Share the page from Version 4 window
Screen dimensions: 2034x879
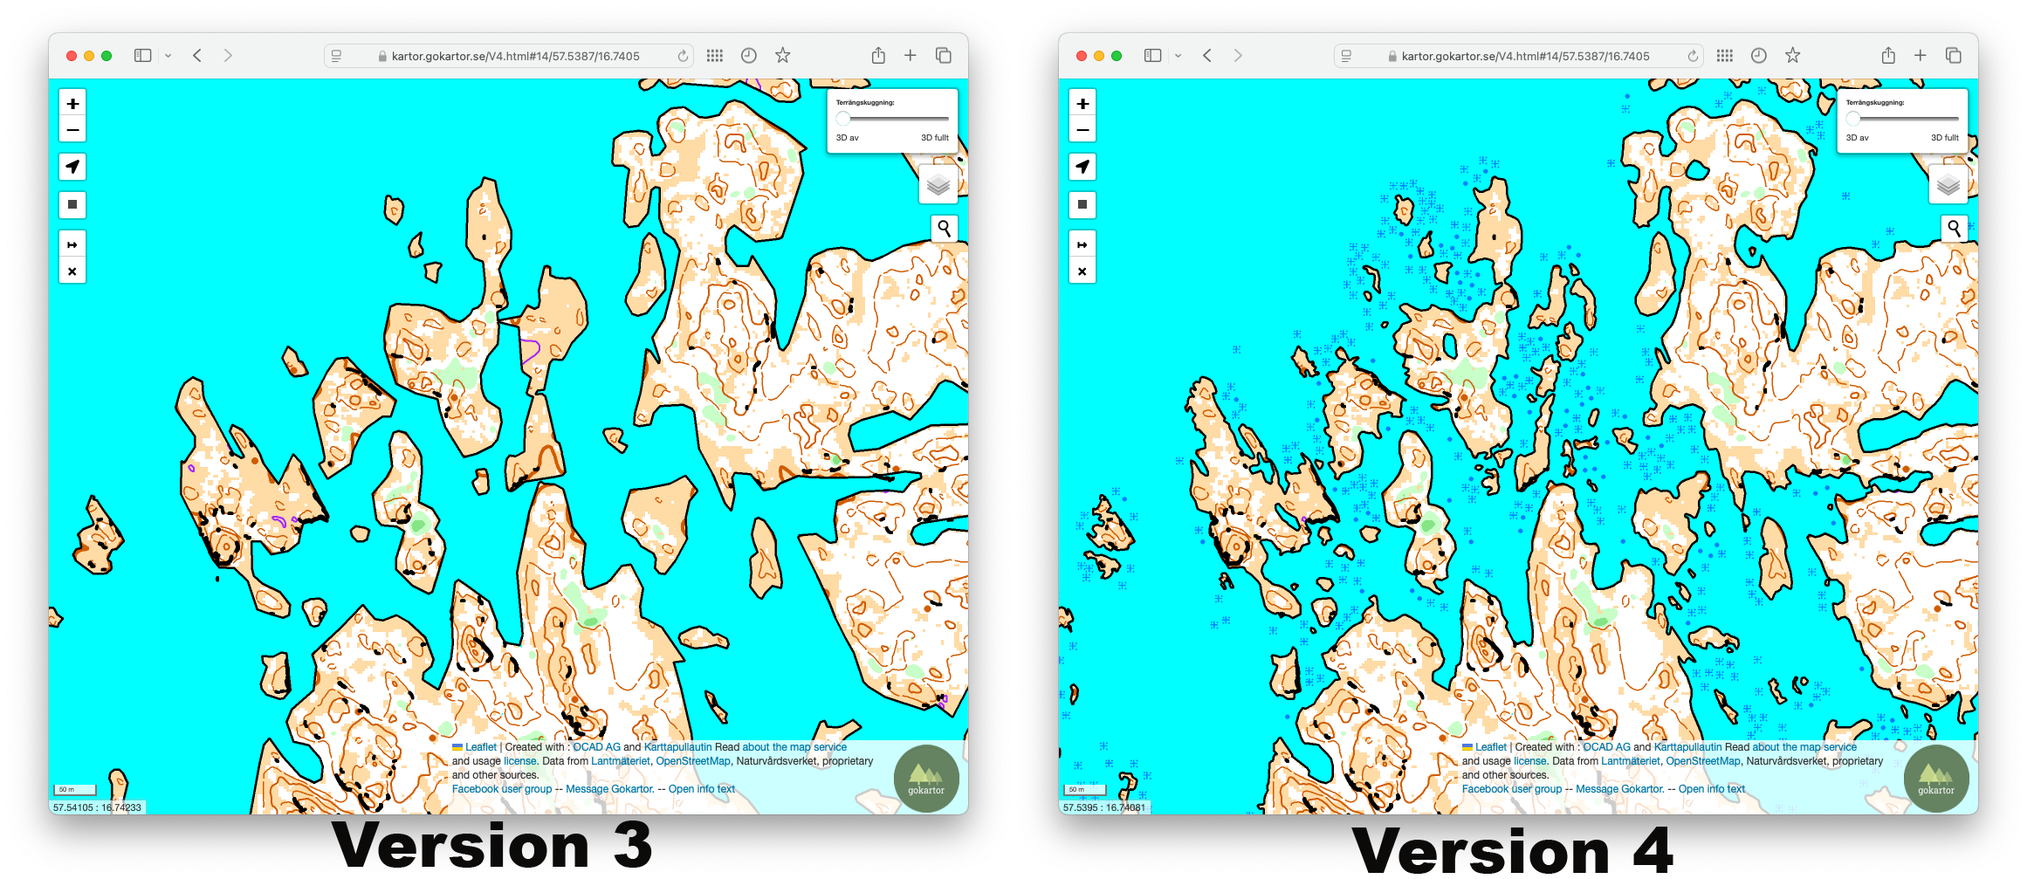click(x=1888, y=56)
